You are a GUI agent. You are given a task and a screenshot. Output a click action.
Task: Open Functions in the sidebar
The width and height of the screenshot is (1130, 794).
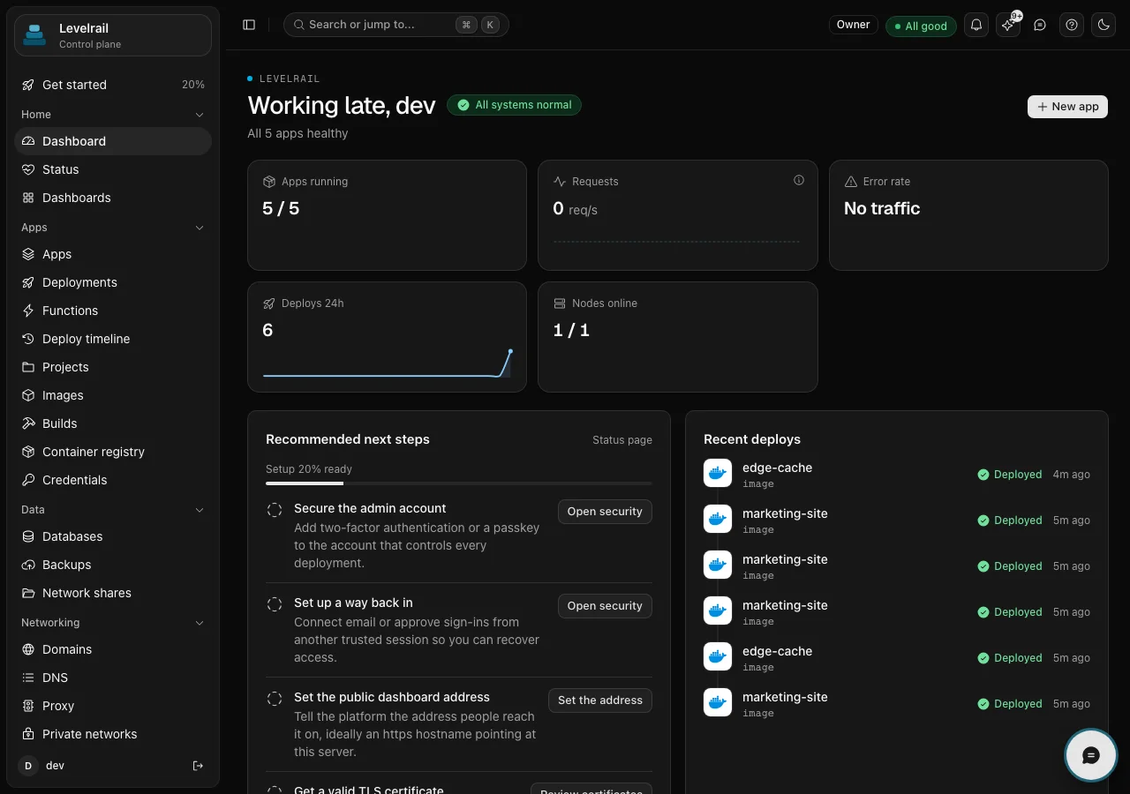(113, 311)
